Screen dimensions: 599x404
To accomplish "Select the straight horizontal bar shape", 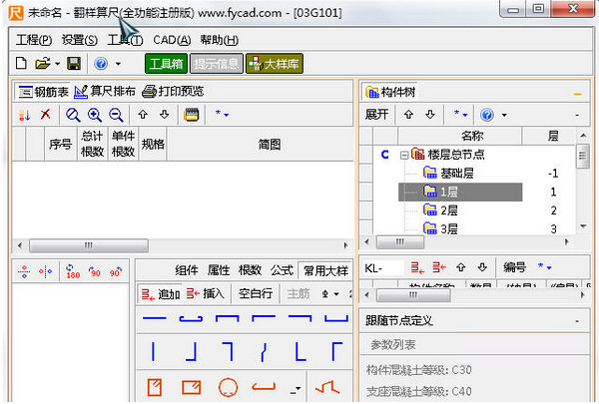I will (x=155, y=318).
